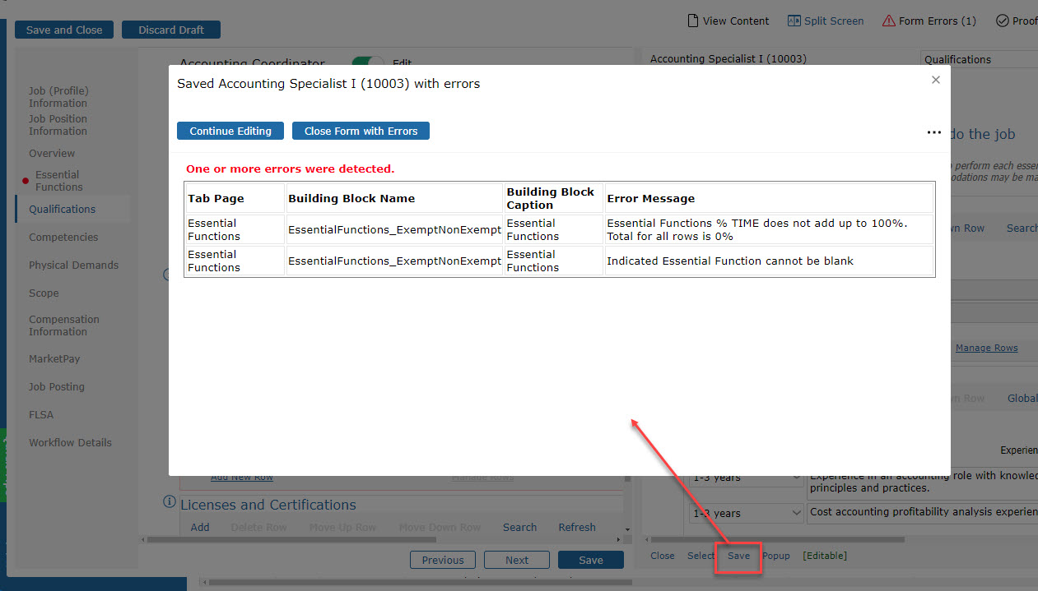Open the second 1-3 years dropdown
The image size is (1038, 591).
(x=747, y=513)
